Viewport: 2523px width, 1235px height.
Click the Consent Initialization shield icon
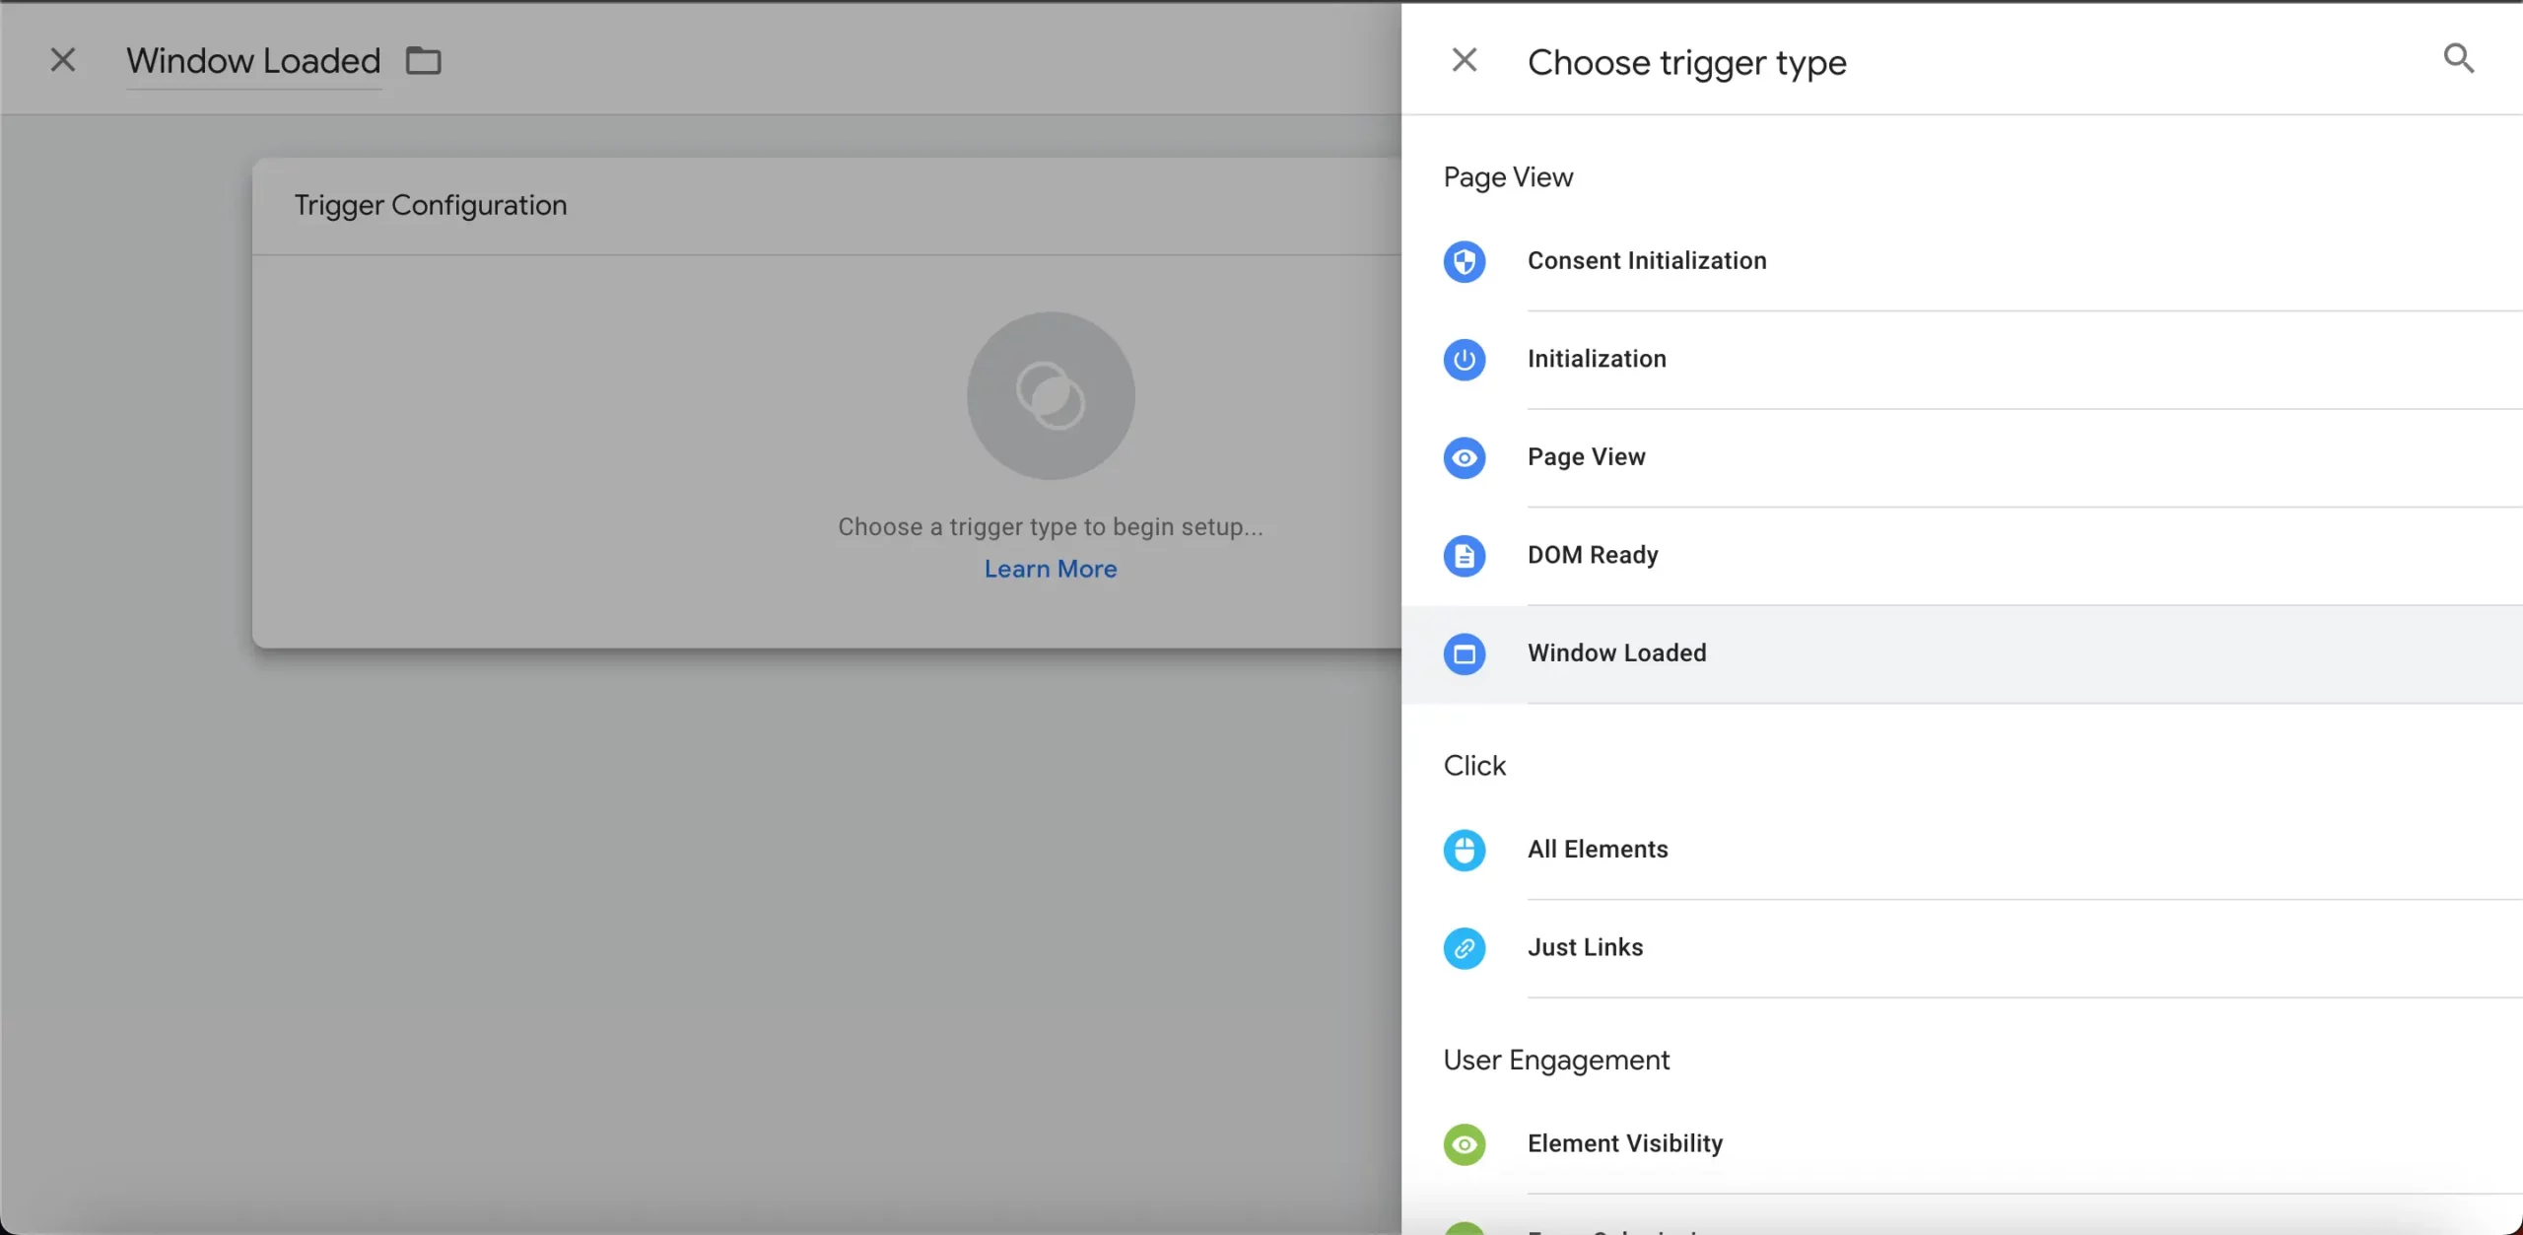(x=1465, y=261)
